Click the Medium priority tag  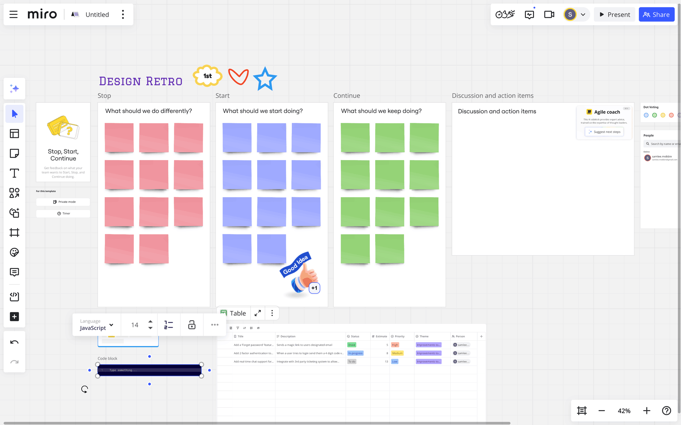[x=397, y=353]
